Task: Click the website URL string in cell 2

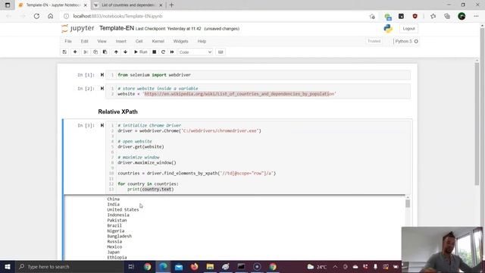Action: click(239, 94)
